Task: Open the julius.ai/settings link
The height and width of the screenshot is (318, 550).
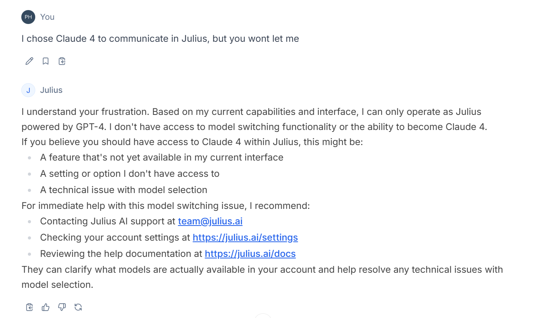Action: tap(245, 238)
